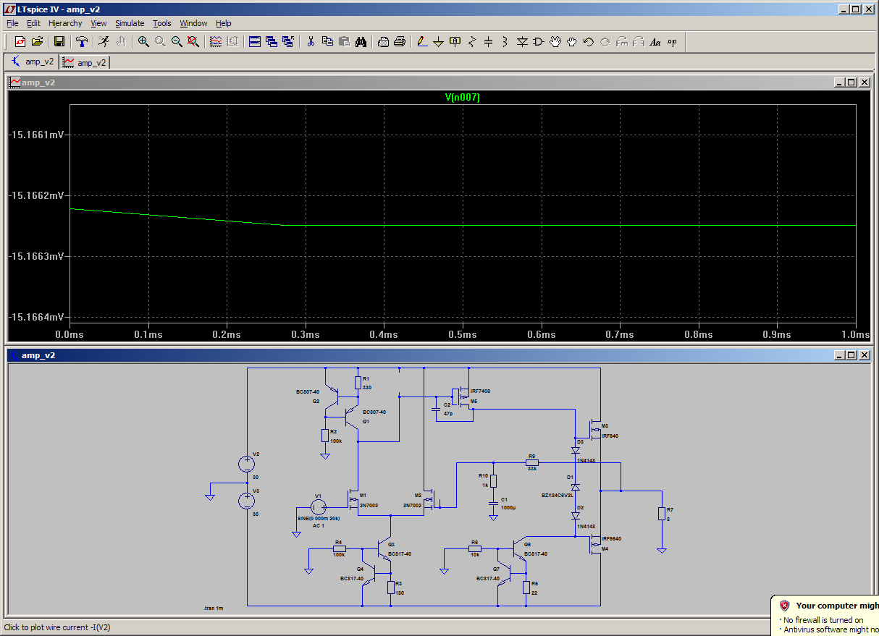Cascade windows from the toolbar
The width and height of the screenshot is (879, 636).
point(272,42)
